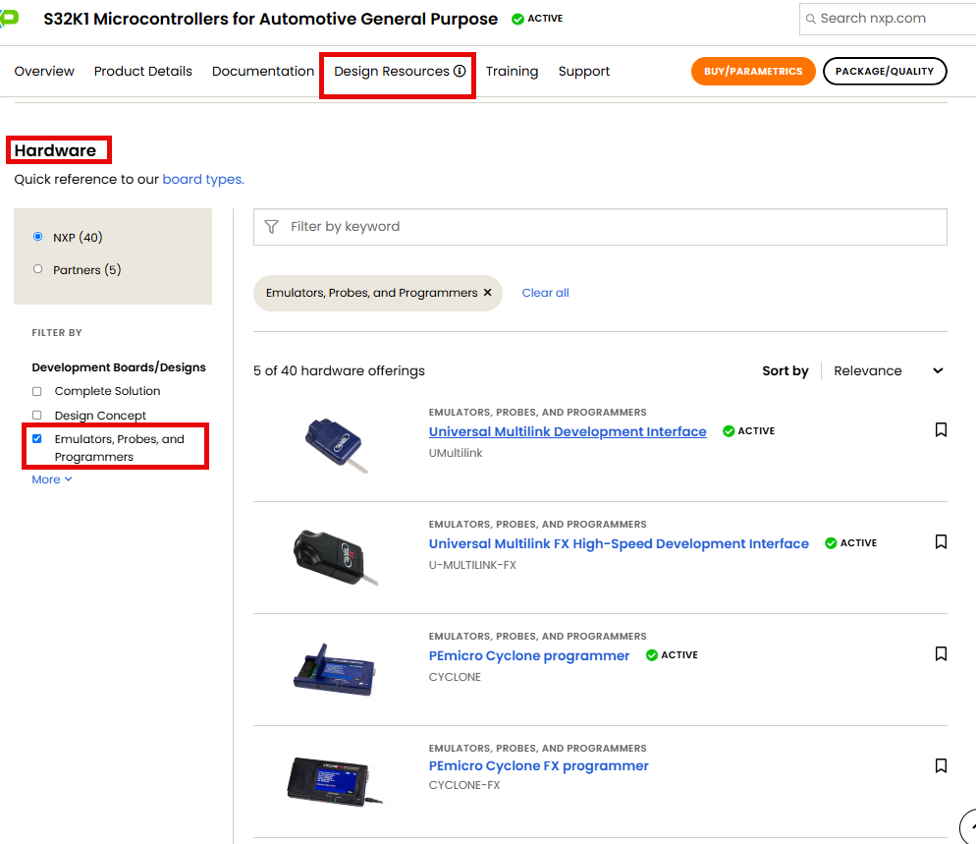This screenshot has height=844, width=976.
Task: Check the Design Concept filter
Action: pos(36,415)
